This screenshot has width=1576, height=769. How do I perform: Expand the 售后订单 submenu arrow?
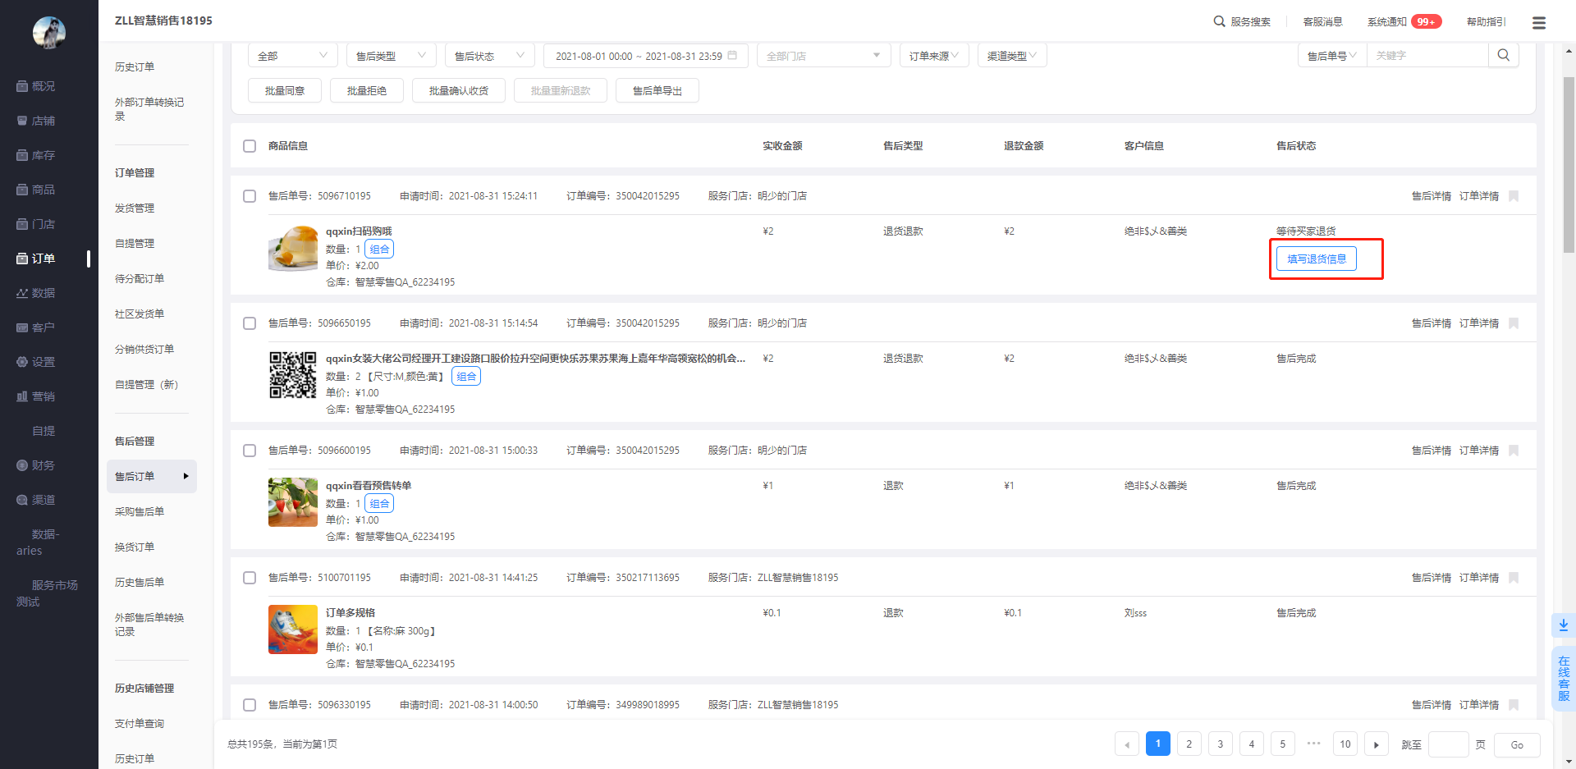186,476
